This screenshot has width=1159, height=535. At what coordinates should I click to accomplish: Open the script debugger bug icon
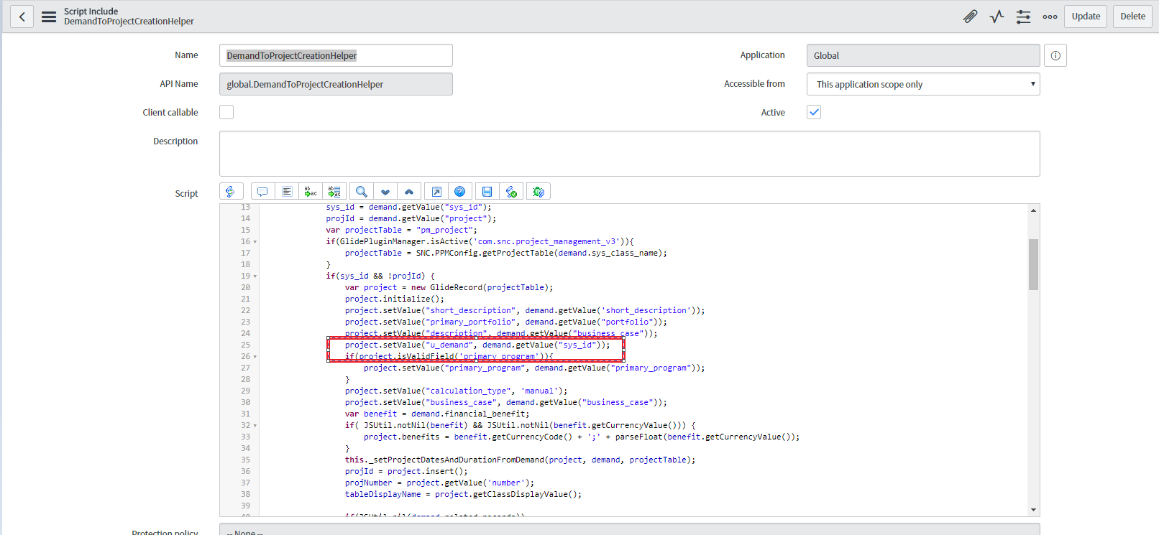538,192
